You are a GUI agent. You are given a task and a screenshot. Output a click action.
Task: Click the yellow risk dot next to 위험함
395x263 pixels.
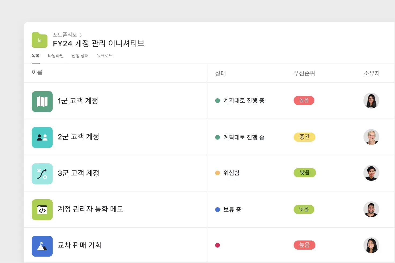217,173
